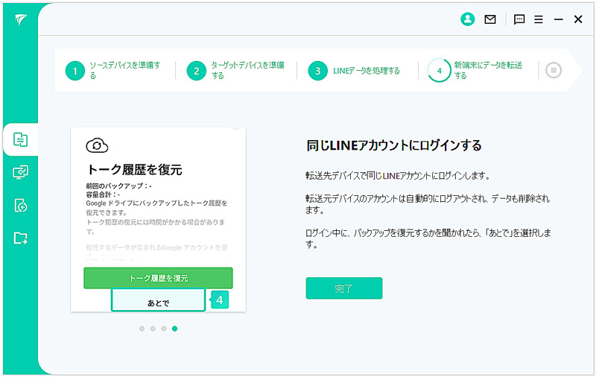Click the green 完了 button
This screenshot has width=596, height=377.
[x=344, y=288]
